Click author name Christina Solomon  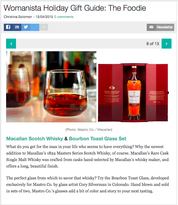18,17
